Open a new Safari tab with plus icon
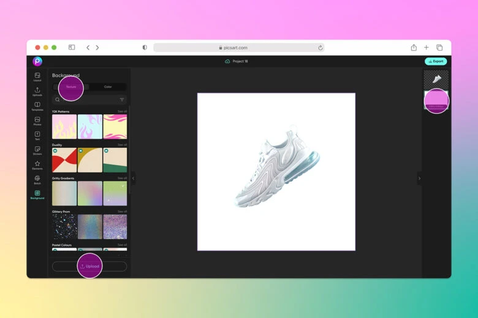Screen dimensions: 478x318 [426, 48]
